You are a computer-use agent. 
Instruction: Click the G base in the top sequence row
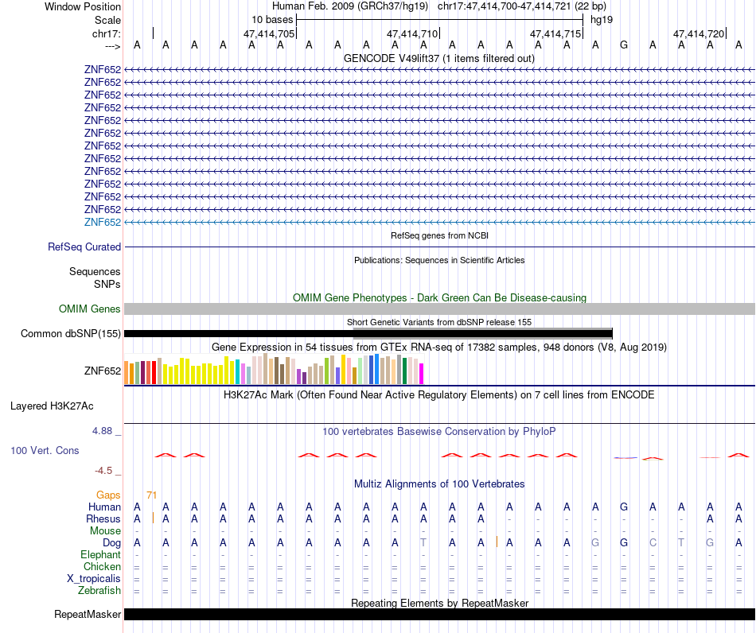click(x=624, y=45)
